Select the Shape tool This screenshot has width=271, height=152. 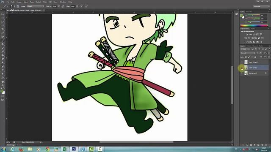click(x=3, y=78)
